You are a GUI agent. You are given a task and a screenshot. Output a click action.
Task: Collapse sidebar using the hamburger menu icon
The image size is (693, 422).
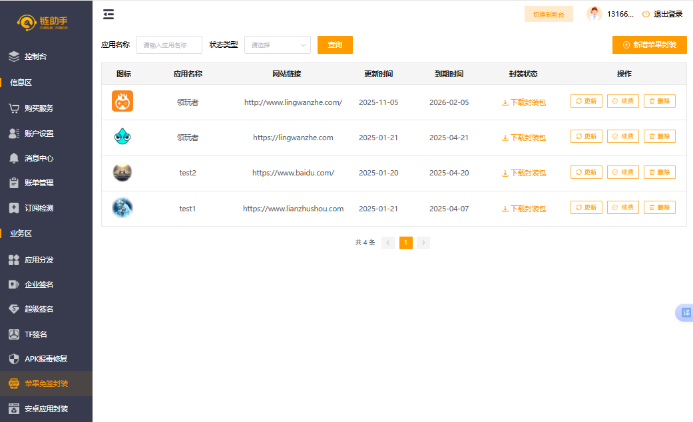click(109, 14)
